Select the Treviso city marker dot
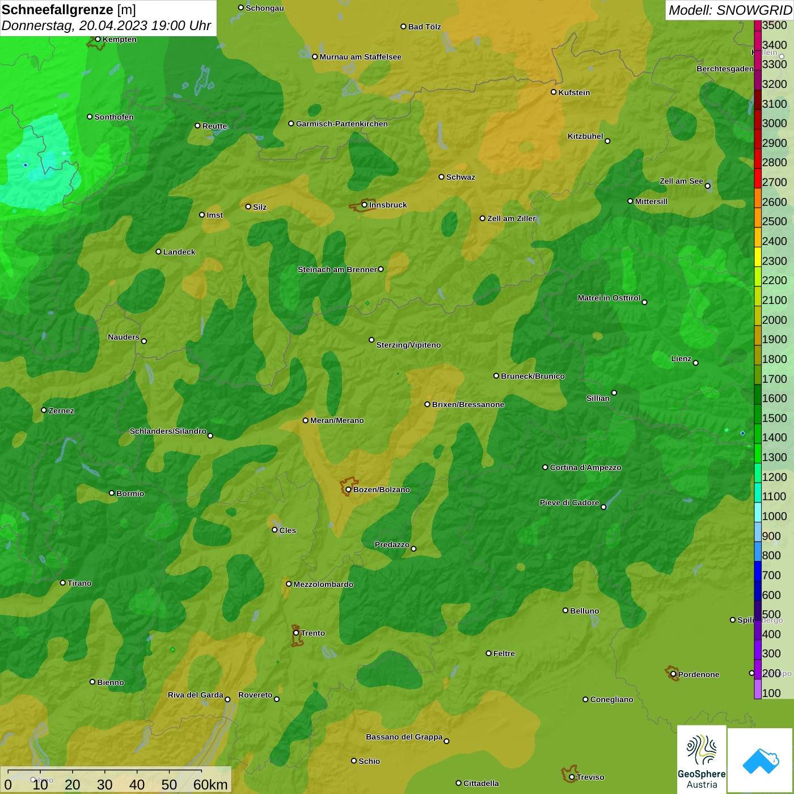Image resolution: width=794 pixels, height=794 pixels. [x=572, y=777]
